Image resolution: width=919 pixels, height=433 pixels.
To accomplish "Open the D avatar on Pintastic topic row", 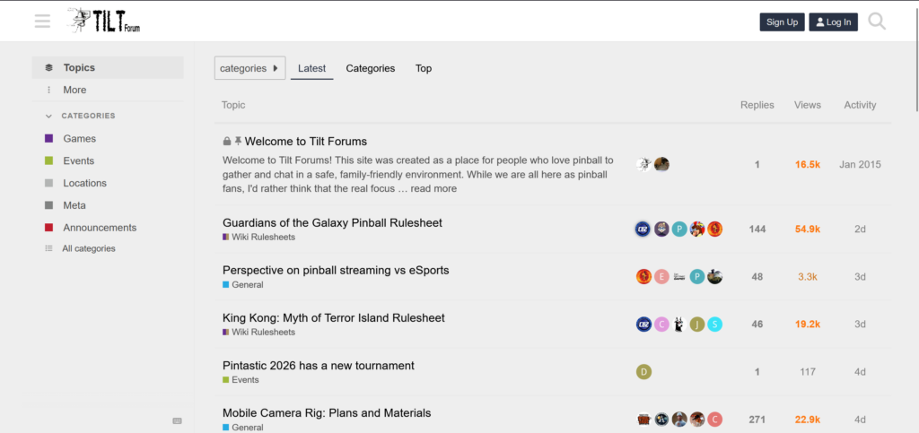I will [x=643, y=371].
